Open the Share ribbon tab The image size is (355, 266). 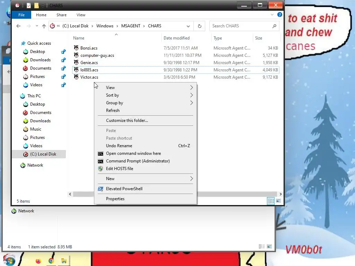62,15
